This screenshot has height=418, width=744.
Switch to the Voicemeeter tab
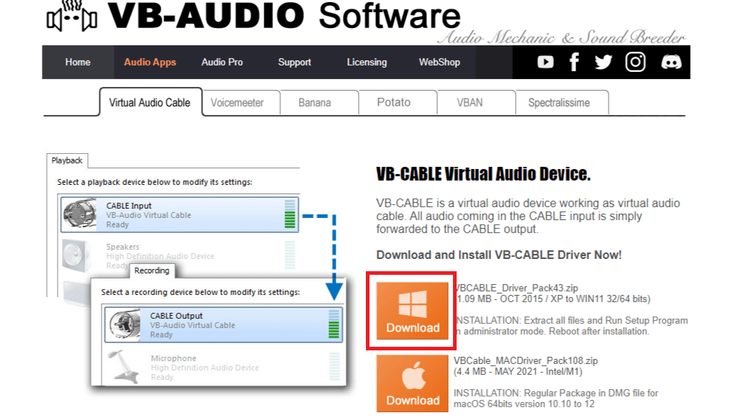pyautogui.click(x=237, y=103)
